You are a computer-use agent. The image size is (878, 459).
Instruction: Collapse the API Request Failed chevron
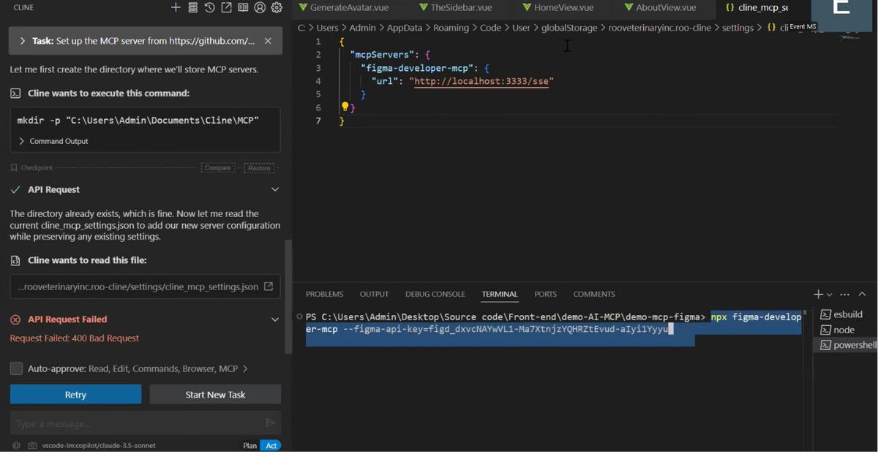(275, 319)
